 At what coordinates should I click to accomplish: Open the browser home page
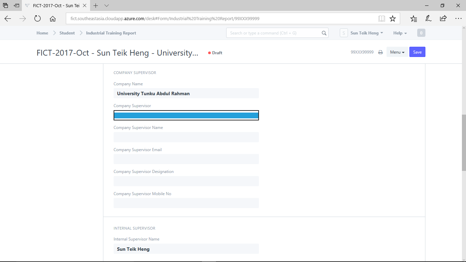point(53,19)
